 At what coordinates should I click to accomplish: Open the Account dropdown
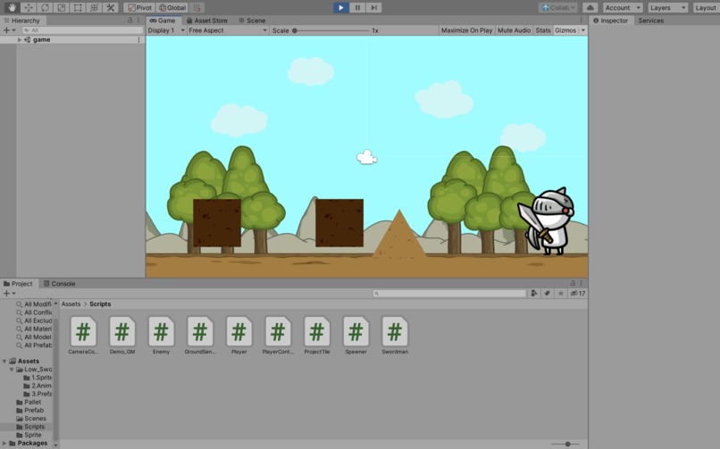coord(623,7)
